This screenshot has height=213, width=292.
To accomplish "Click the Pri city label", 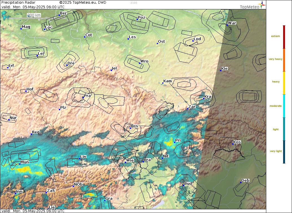I will pyautogui.click(x=178, y=140).
